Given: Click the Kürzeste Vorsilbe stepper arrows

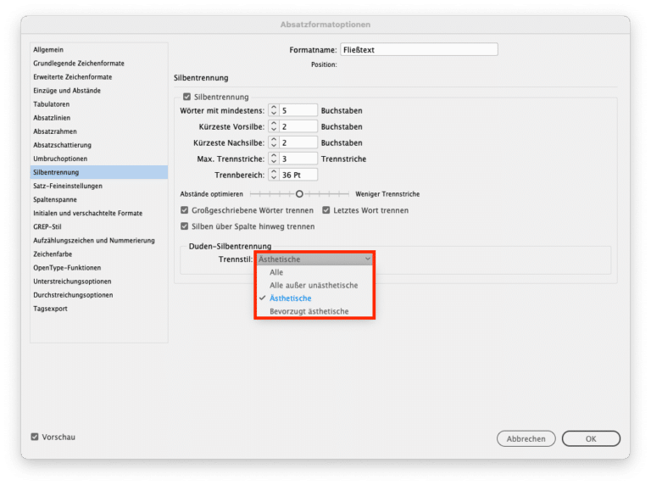Looking at the screenshot, I should (274, 126).
